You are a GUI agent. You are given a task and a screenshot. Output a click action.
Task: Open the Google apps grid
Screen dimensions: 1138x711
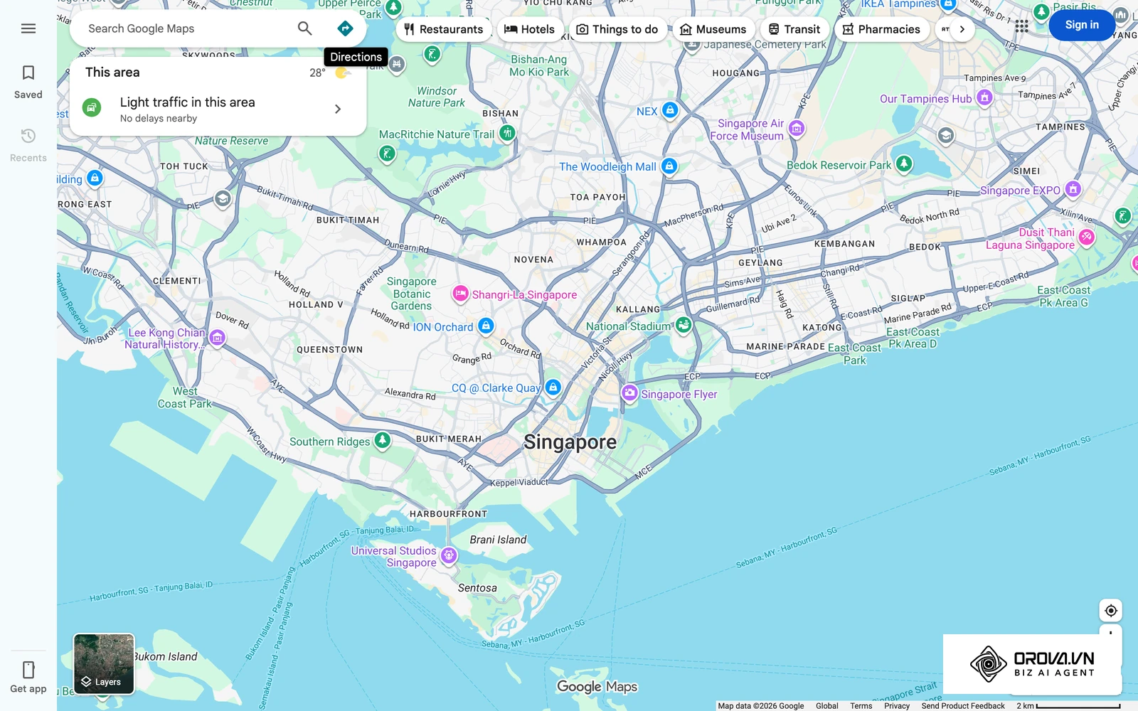pyautogui.click(x=1021, y=26)
